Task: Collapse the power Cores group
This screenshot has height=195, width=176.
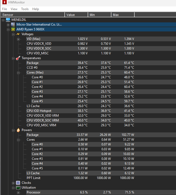Action: click(18, 140)
